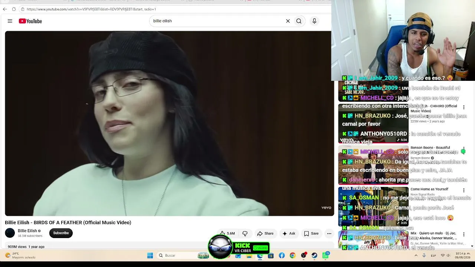Click in the 'billie eilish' search field
This screenshot has width=475, height=267.
217,21
